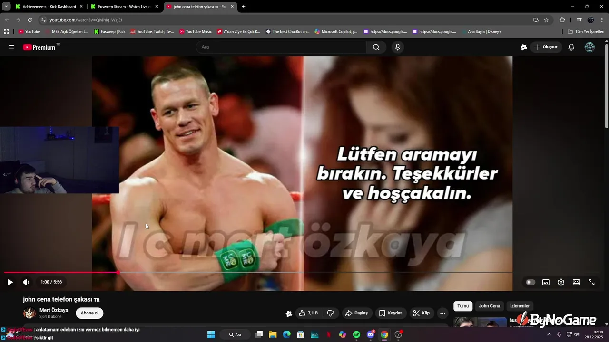Click the sparkle icon left of like
The image size is (609, 342).
coord(289,313)
